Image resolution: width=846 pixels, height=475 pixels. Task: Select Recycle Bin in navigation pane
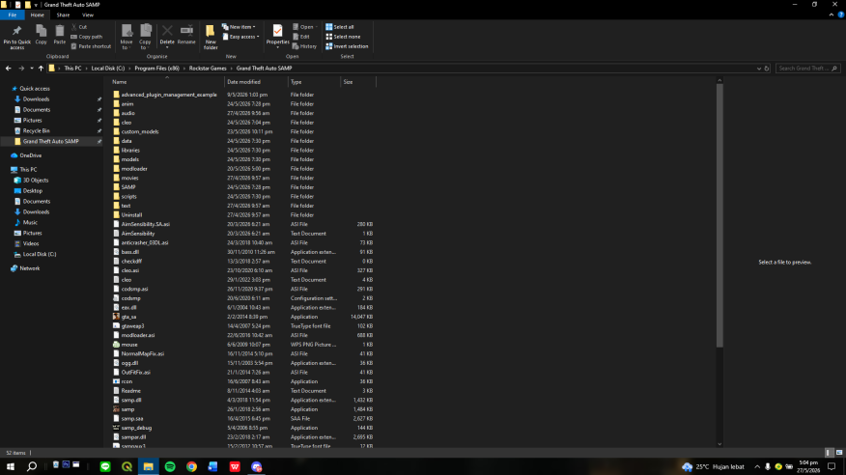point(36,131)
